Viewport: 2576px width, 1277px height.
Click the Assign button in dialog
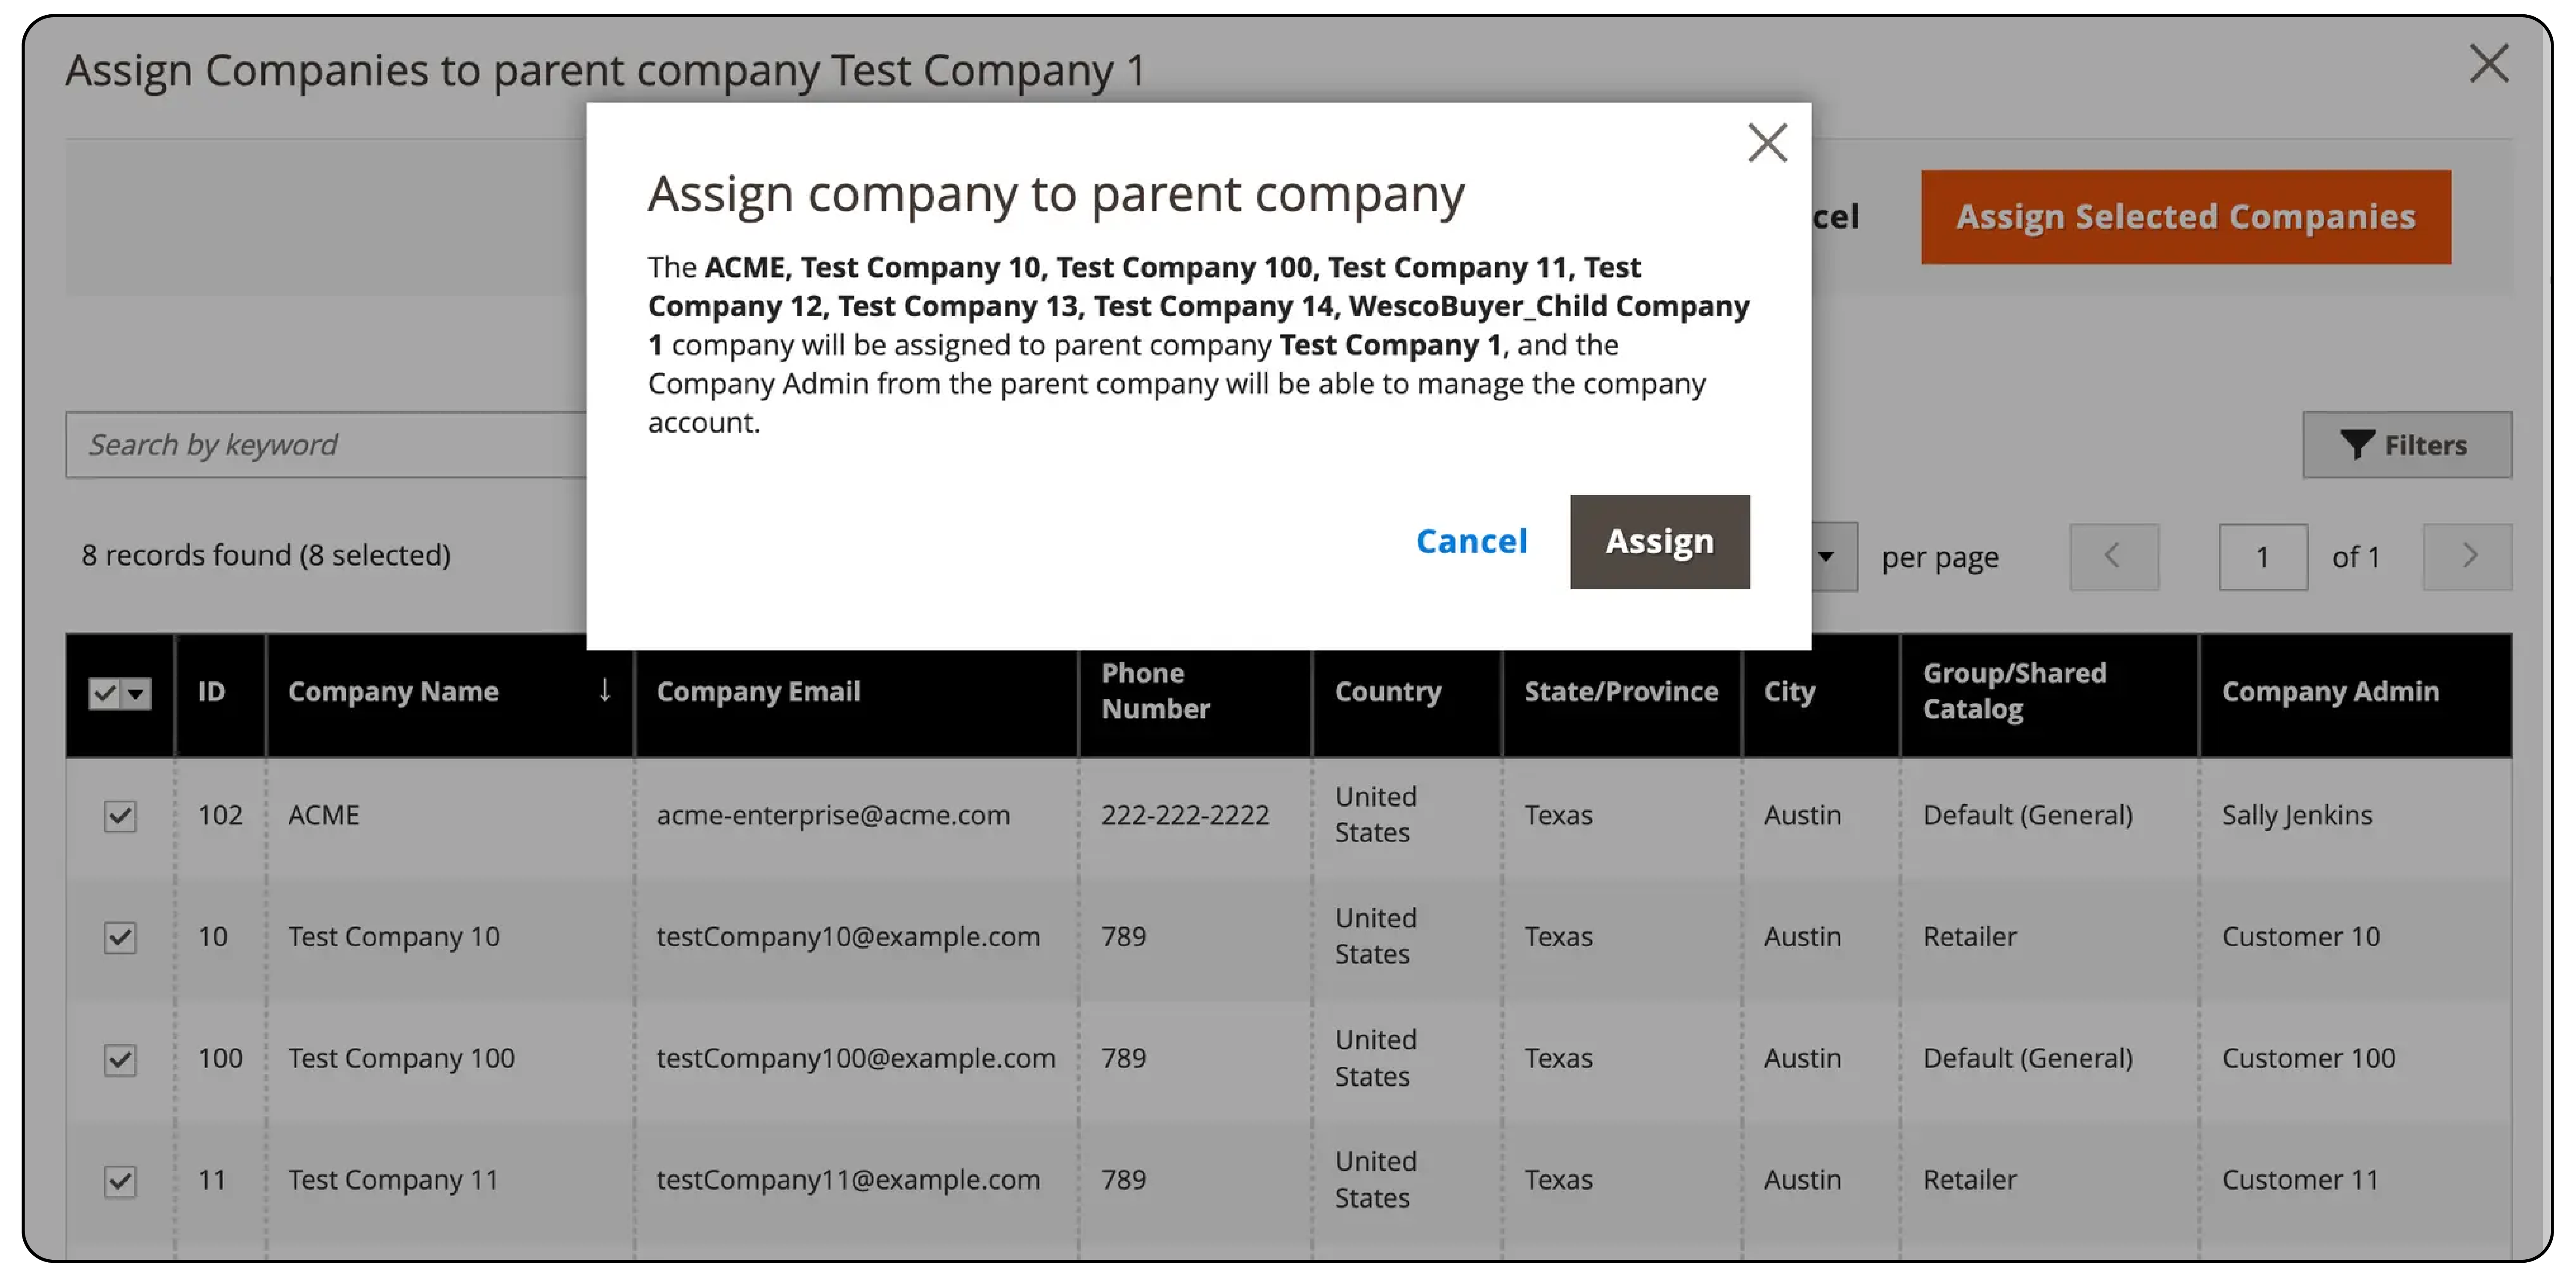coord(1659,541)
